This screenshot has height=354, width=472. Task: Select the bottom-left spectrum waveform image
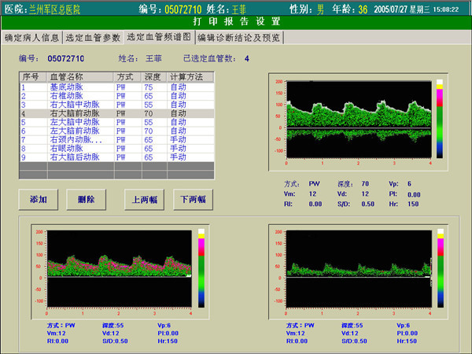click(120, 267)
